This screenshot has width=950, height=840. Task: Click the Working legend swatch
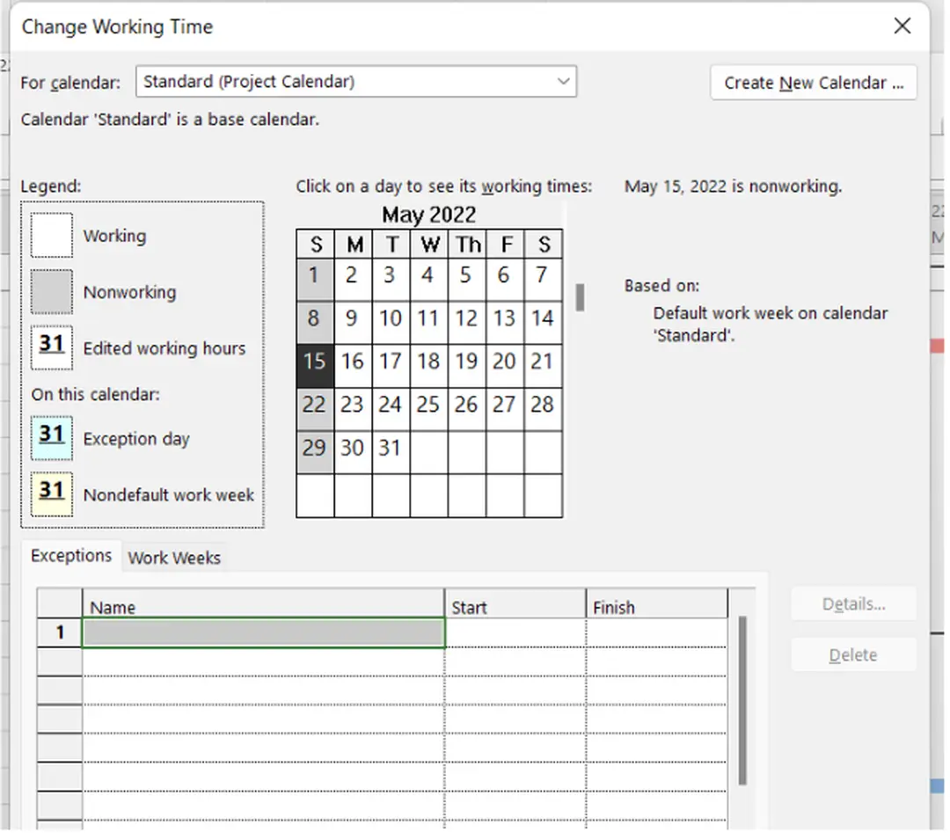click(x=50, y=235)
